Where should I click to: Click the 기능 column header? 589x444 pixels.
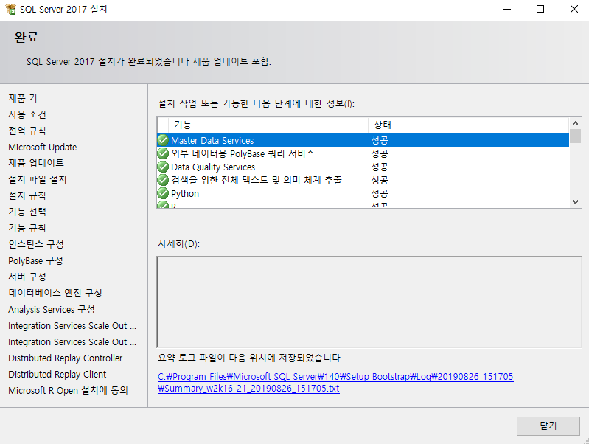pos(268,125)
